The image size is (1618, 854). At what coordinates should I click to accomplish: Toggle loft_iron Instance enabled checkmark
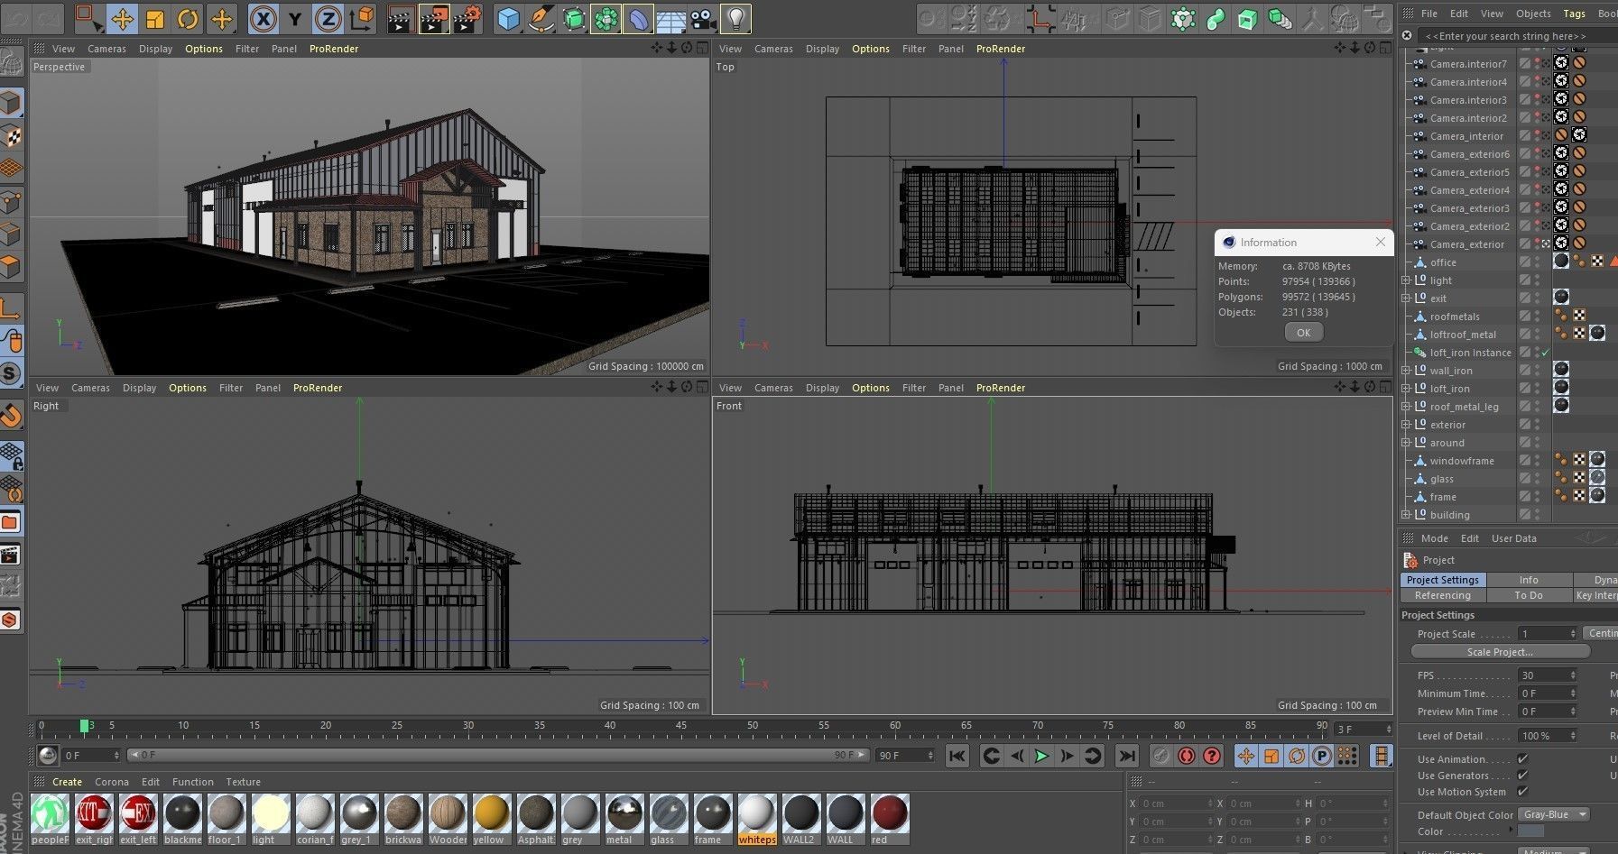point(1545,353)
